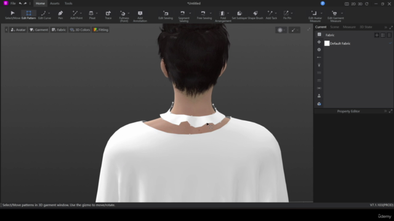Activate the Edit Pattern tool

[x=29, y=15]
